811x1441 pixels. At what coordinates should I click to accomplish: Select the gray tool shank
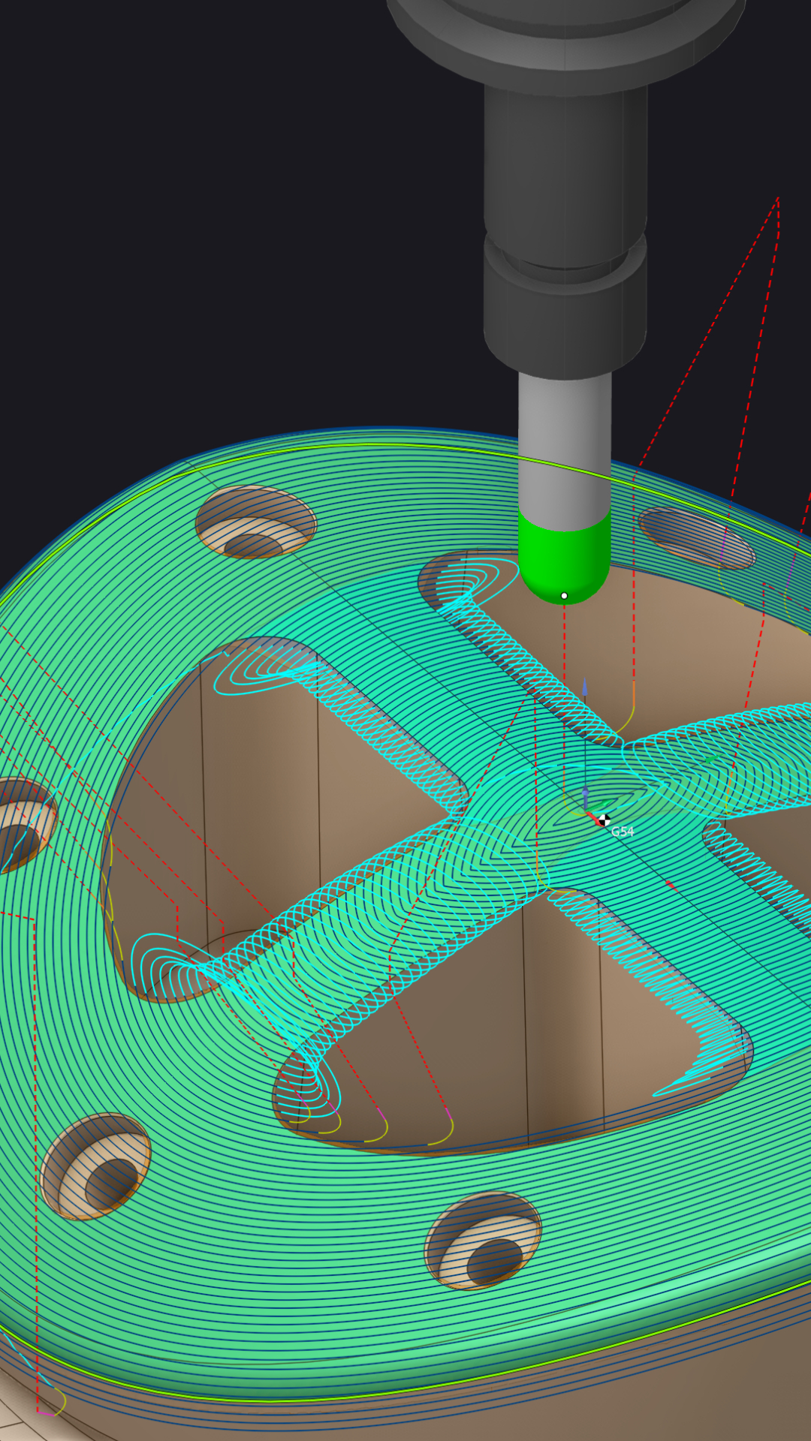tap(564, 443)
